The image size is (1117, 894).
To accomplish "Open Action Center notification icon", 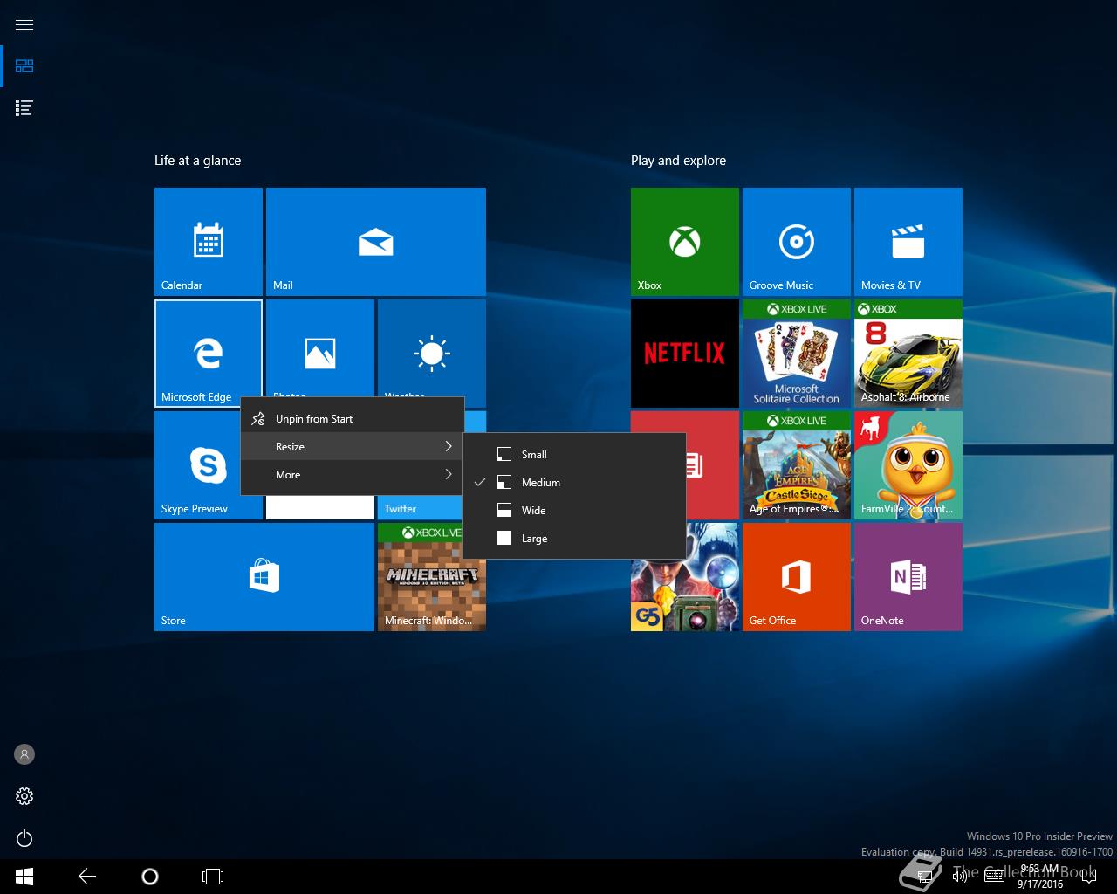I will tap(1089, 877).
